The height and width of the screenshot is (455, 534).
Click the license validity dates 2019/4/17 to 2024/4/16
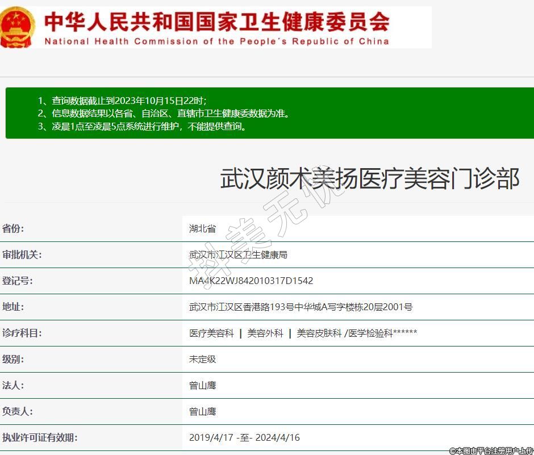244,437
